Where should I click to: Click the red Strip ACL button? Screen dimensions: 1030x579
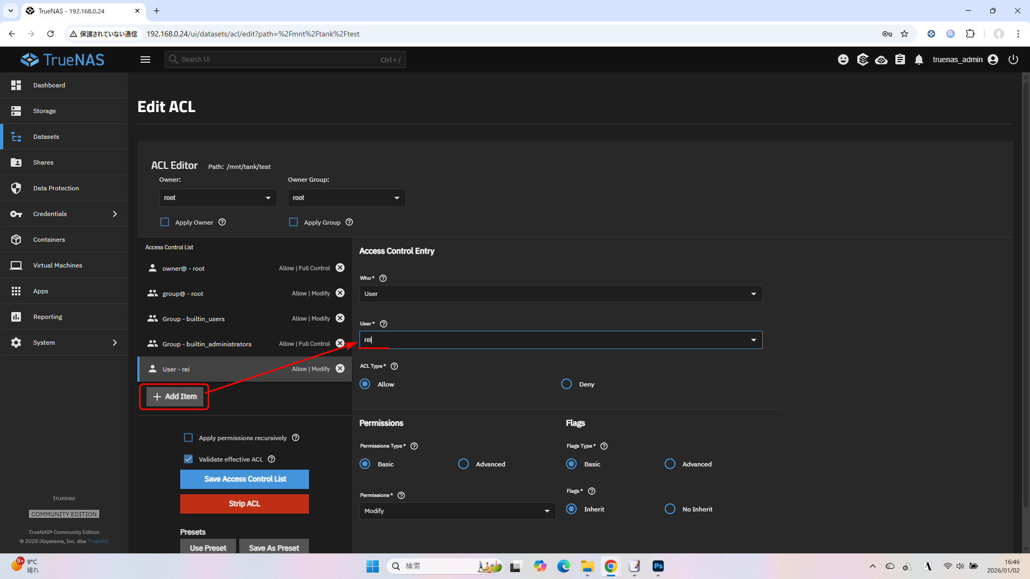(x=245, y=504)
